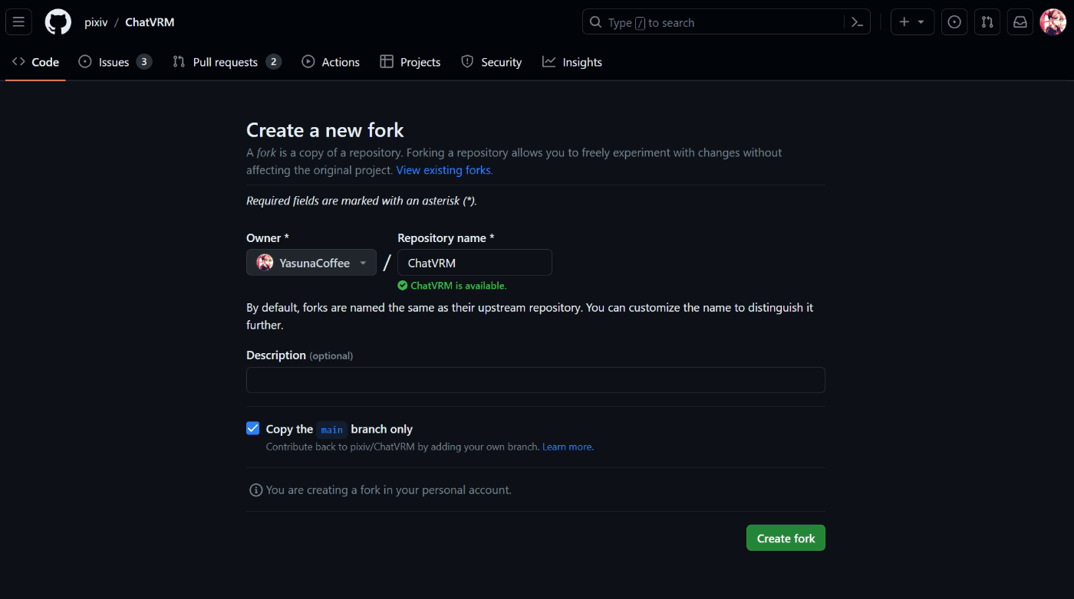Switch to the Actions tab
Screen dimensions: 1074x599
coord(331,62)
